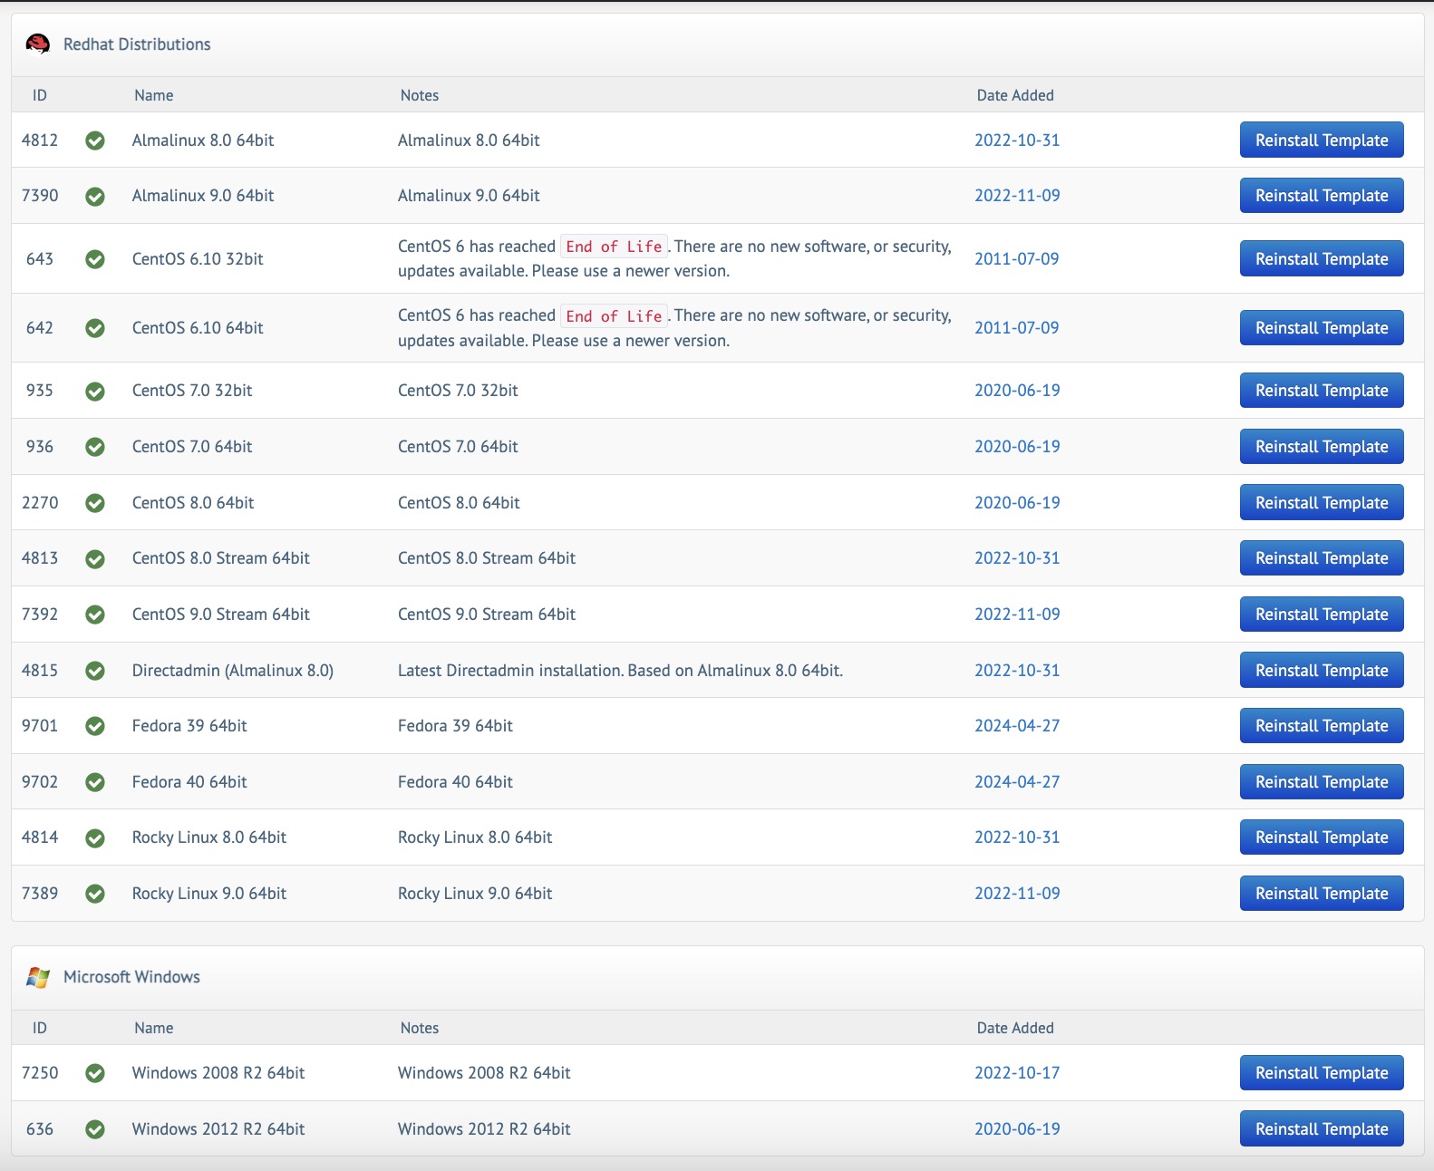Image resolution: width=1434 pixels, height=1171 pixels.
Task: Click Directadmin (Almalinux 8.0) name cell
Action: (x=233, y=670)
